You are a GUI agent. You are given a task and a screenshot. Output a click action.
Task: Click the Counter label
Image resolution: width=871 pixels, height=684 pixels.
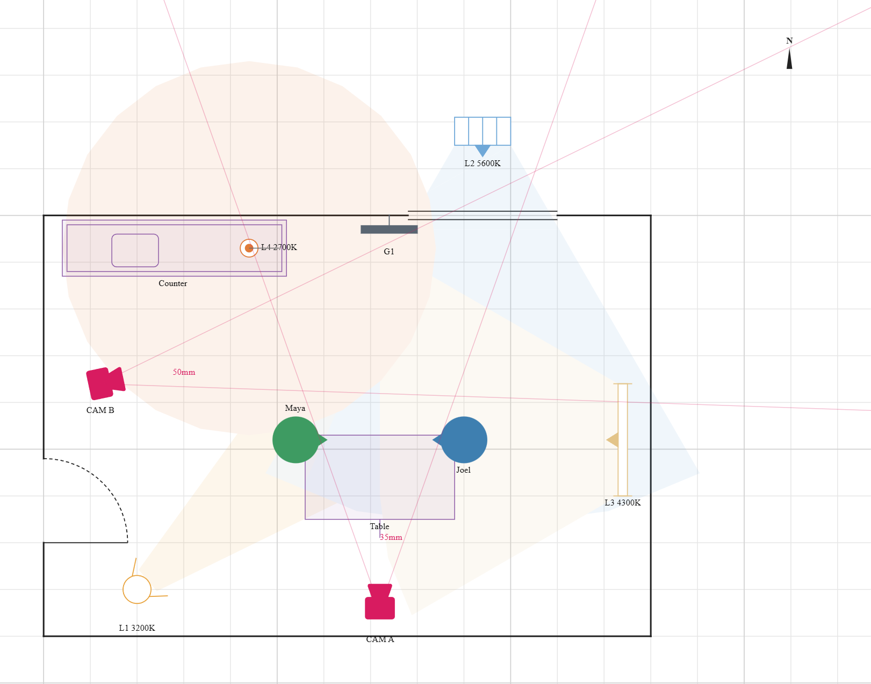pos(173,283)
